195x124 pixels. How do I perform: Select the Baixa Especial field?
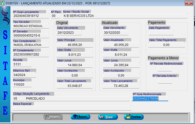pyautogui.click(x=72, y=108)
